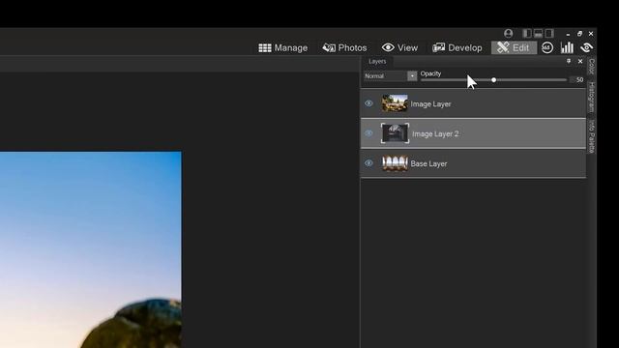
Task: Select the "Image Layer 2" name text
Action: 435,134
